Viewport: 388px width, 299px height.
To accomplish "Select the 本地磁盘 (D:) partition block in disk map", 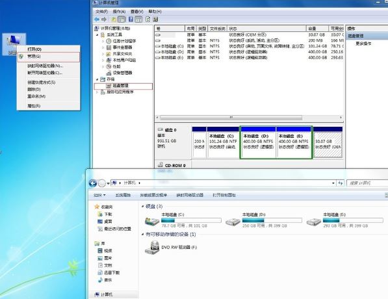I will pyautogui.click(x=258, y=142).
